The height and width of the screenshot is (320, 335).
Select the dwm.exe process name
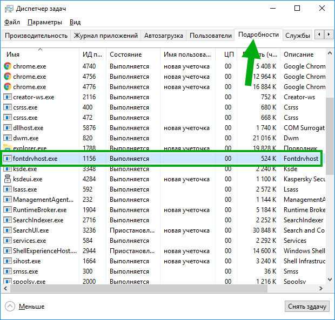pyautogui.click(x=26, y=138)
